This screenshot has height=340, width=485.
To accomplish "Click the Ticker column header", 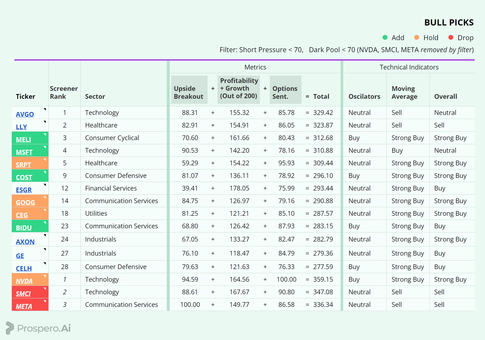I will coord(26,96).
